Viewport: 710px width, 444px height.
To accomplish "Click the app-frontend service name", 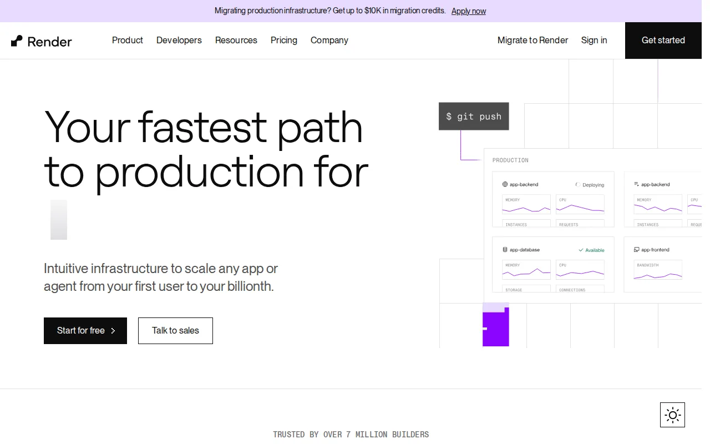I will click(656, 250).
